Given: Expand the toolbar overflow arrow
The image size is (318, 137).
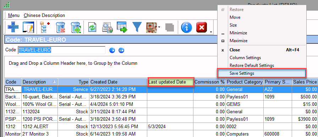Looking at the screenshot, I should pos(211,32).
